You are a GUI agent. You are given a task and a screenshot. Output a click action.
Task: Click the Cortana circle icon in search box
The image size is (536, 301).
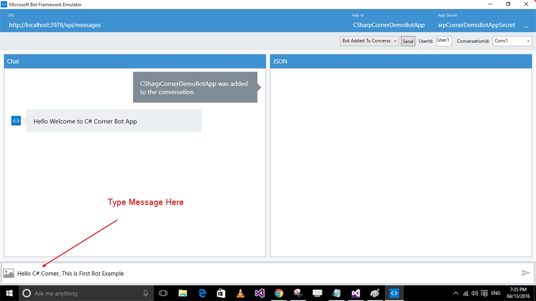point(27,293)
